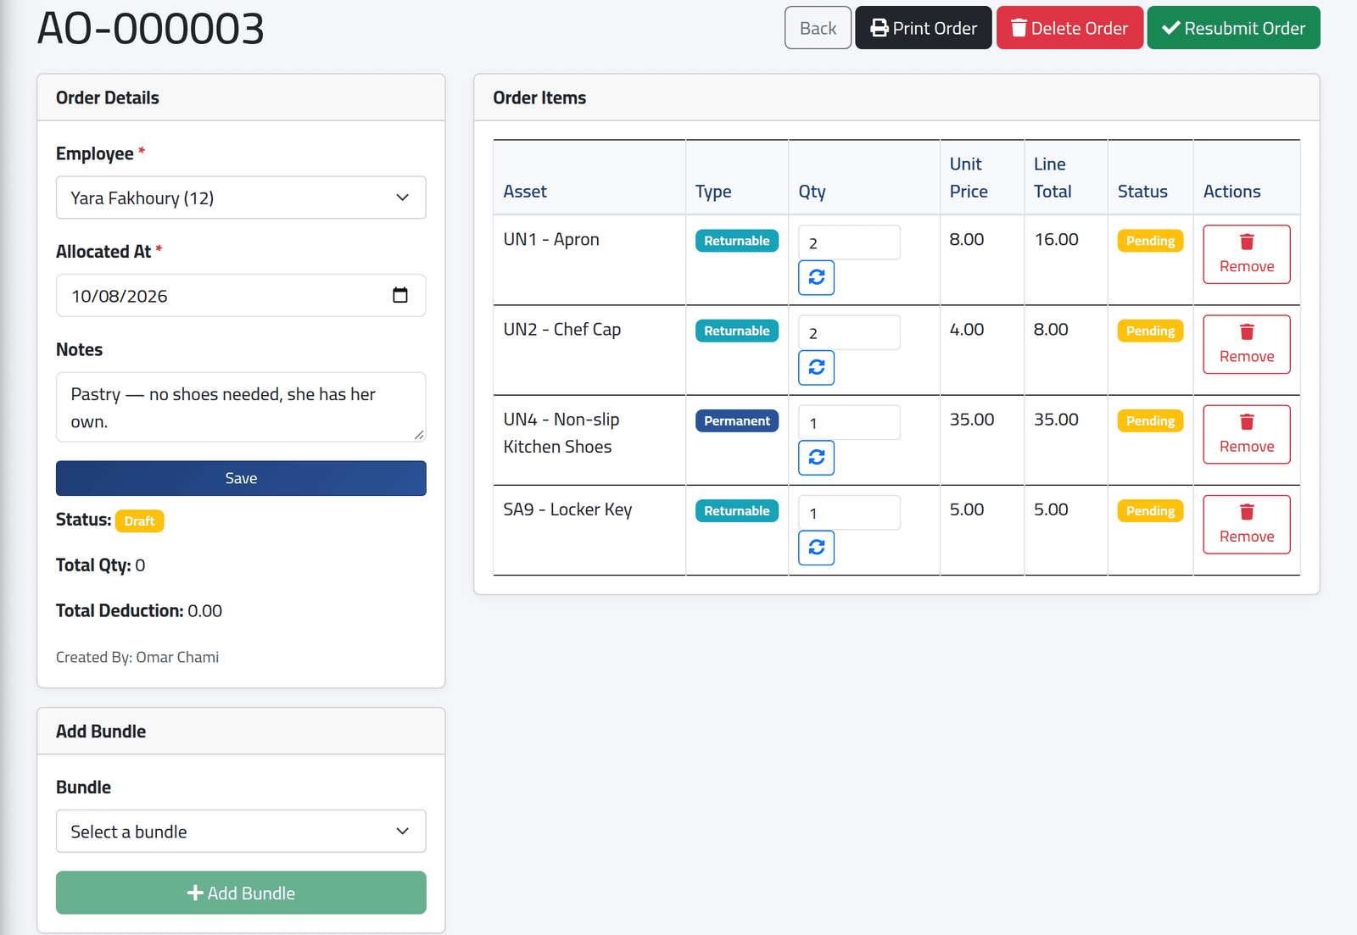Click the Returnable badge on Locker Key row
Viewport: 1357px width, 935px height.
[x=736, y=510]
